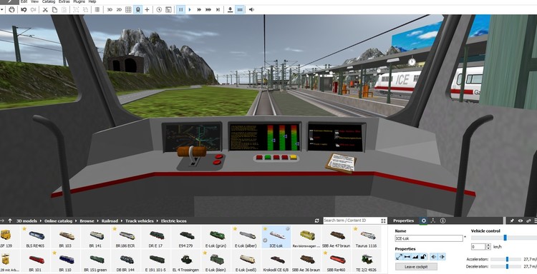Image resolution: width=537 pixels, height=274 pixels.
Task: Toggle the highlighted track display icon
Action: 240,9
